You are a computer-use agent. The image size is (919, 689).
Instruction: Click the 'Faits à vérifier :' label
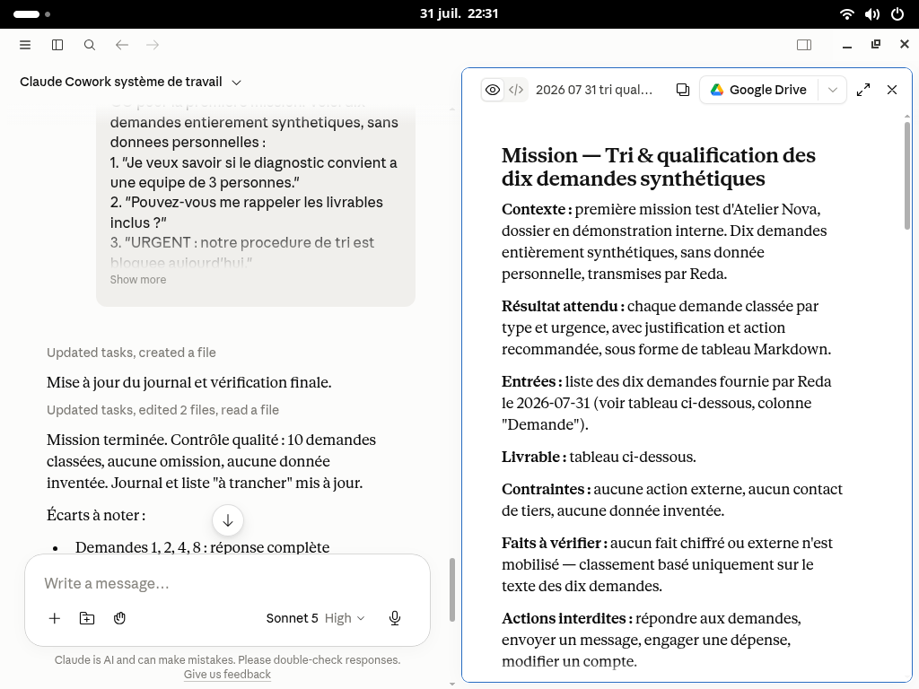click(555, 543)
